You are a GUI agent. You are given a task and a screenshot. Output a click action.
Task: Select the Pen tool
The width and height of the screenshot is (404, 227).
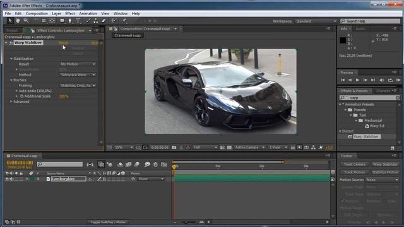[70, 21]
